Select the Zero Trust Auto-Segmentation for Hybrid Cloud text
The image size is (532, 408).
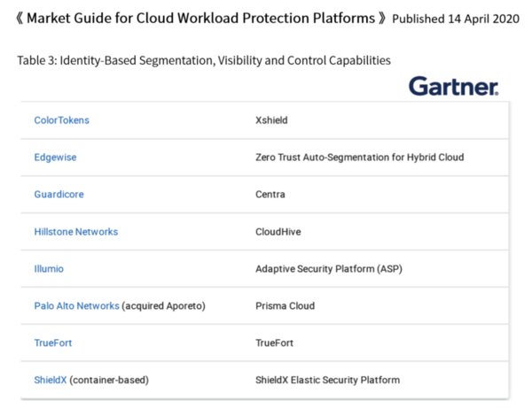pos(360,158)
